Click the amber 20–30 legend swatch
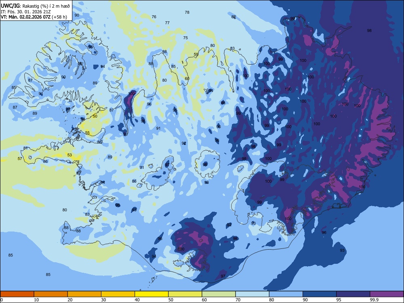Viewport: 404px width, 303px height. click(84, 294)
